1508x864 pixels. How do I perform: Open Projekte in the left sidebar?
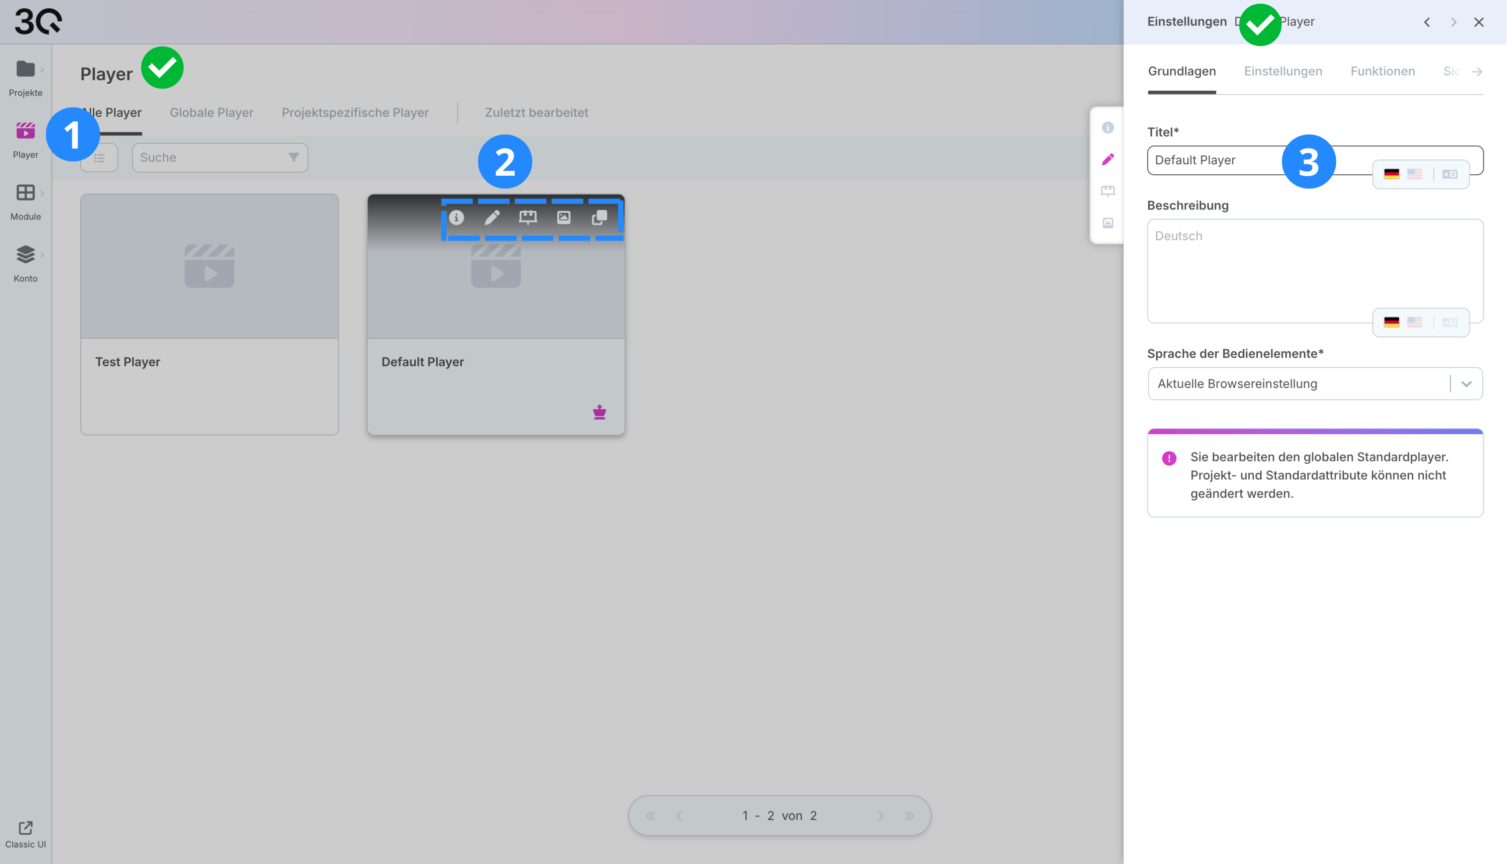[25, 77]
